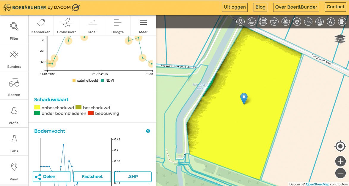Open the Factsheet button

point(92,177)
